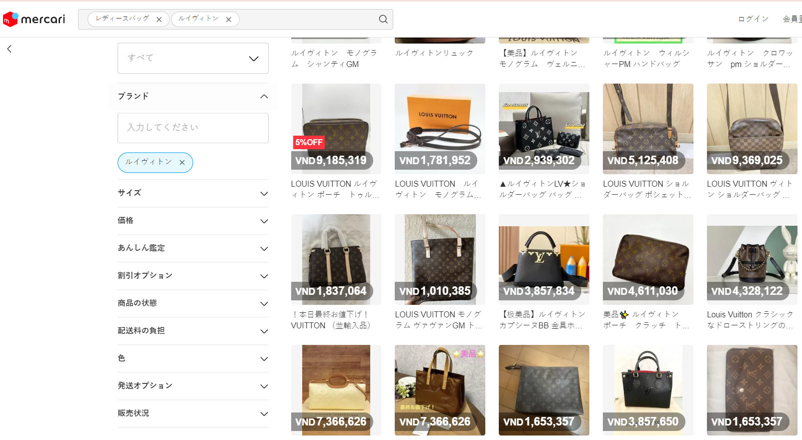The width and height of the screenshot is (802, 440).
Task: Click the back arrow icon
Action: point(10,49)
